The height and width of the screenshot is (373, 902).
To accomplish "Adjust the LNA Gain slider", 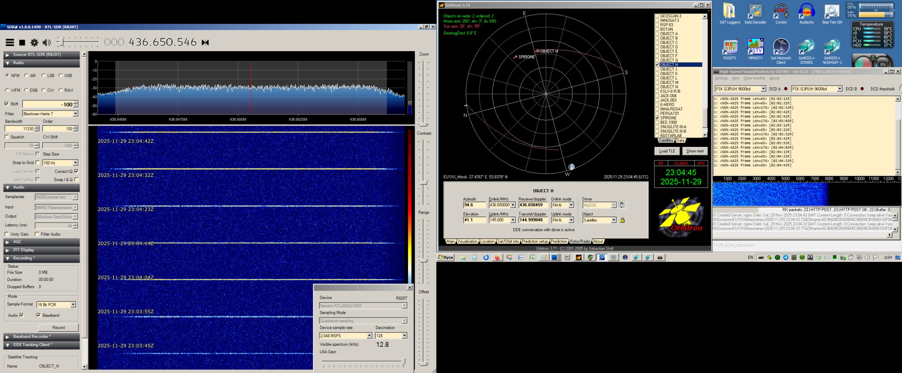I will pos(403,361).
